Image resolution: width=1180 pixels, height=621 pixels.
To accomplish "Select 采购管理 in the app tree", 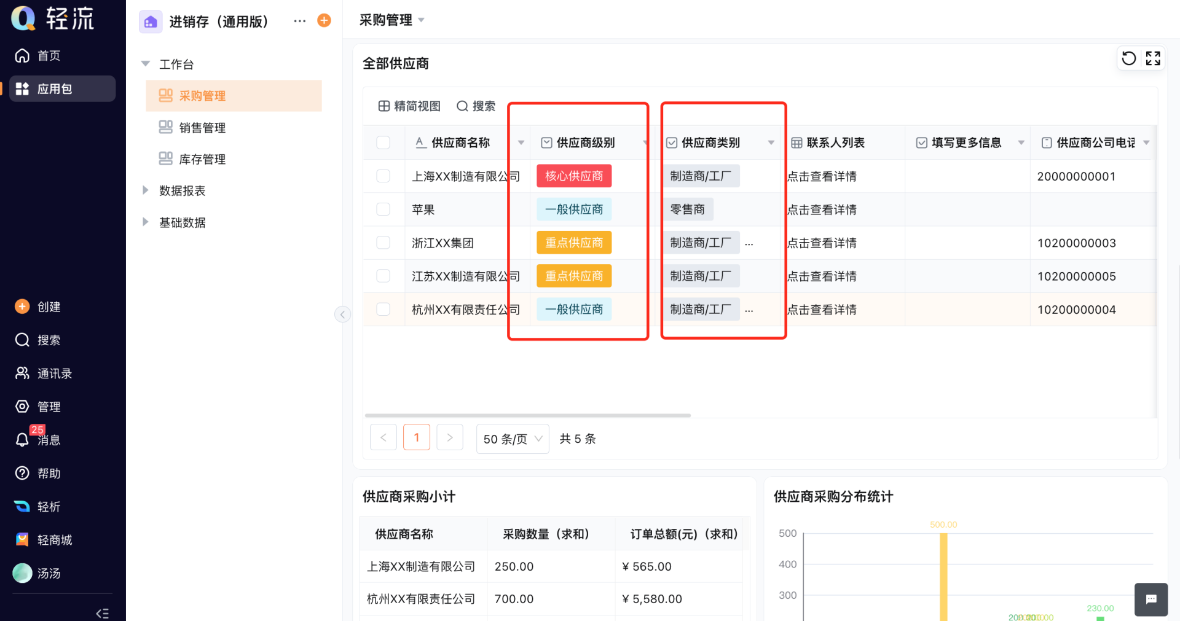I will click(234, 96).
